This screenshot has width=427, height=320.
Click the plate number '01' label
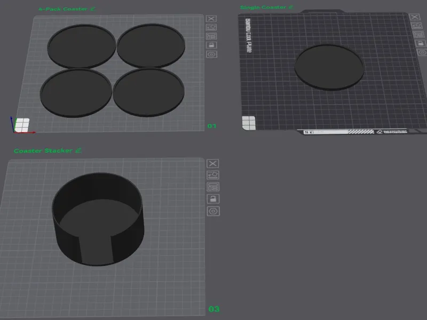pyautogui.click(x=212, y=126)
